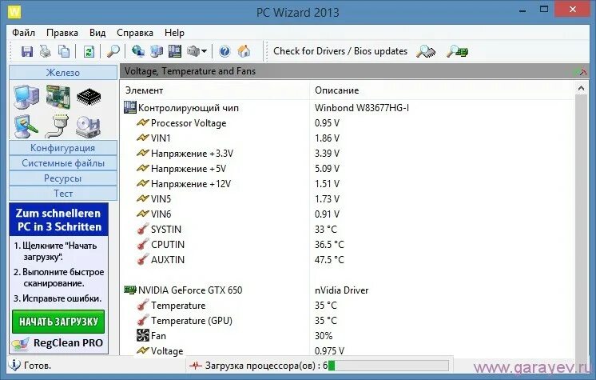Click the Winbond W83677HG-I value
This screenshot has height=380, width=596.
[x=361, y=108]
